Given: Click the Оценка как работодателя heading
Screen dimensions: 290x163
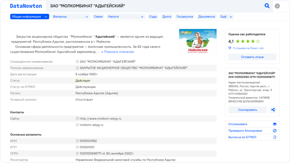Looking at the screenshot, I should [247, 34].
